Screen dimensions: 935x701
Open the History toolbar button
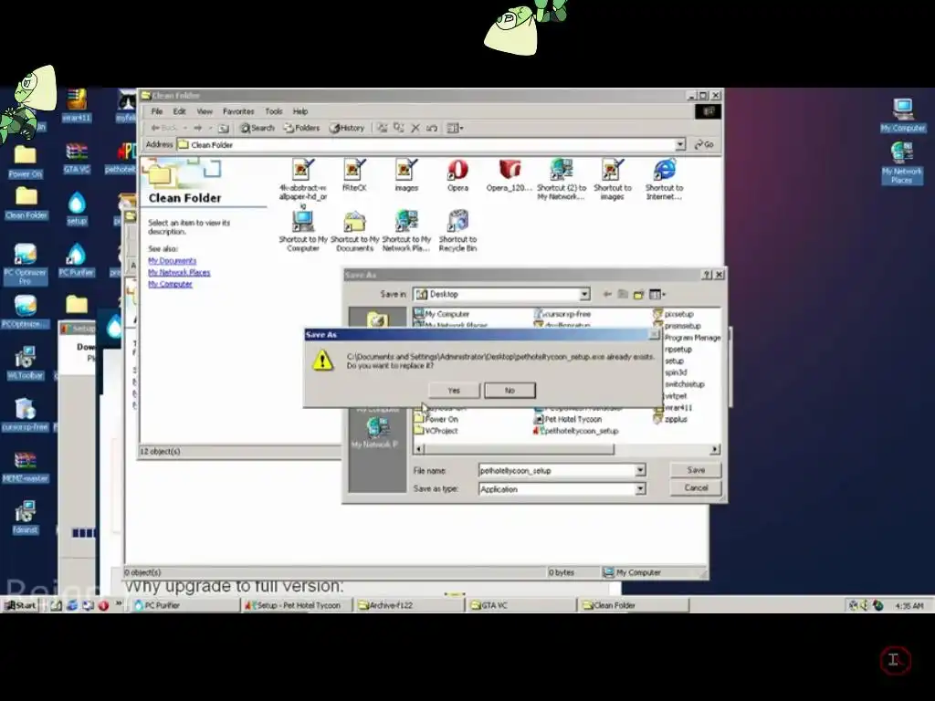coord(347,128)
